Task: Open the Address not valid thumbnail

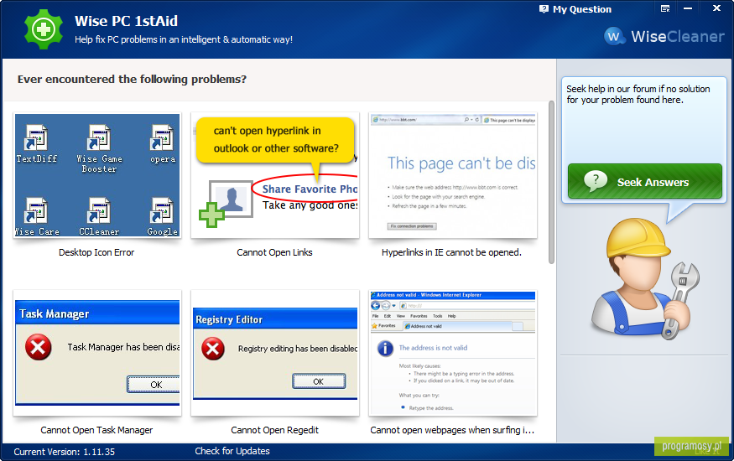Action: pos(453,353)
